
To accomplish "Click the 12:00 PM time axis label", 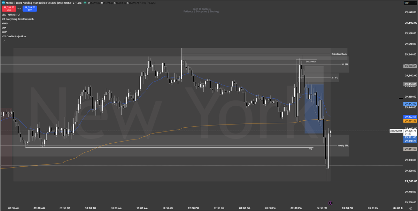I will pos(193,208).
